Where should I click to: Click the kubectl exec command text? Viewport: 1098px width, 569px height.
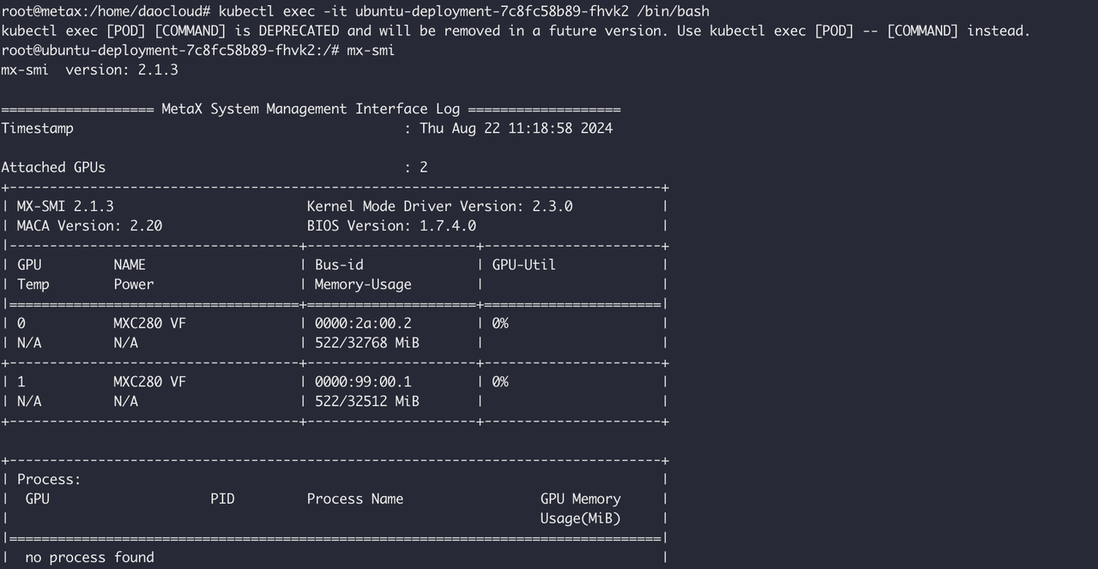click(464, 11)
